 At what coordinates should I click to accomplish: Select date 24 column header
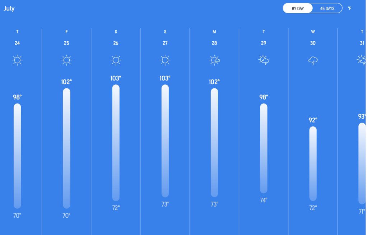(x=17, y=43)
